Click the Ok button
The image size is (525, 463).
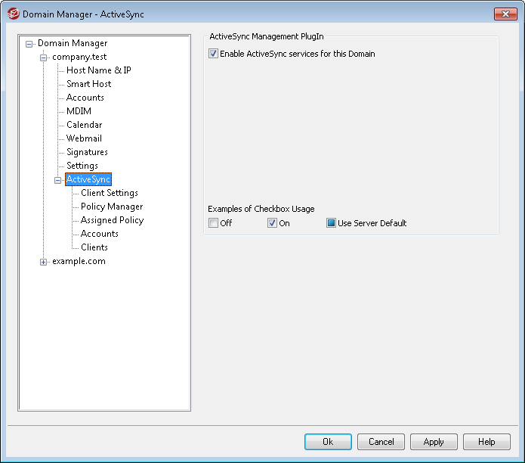pyautogui.click(x=328, y=442)
